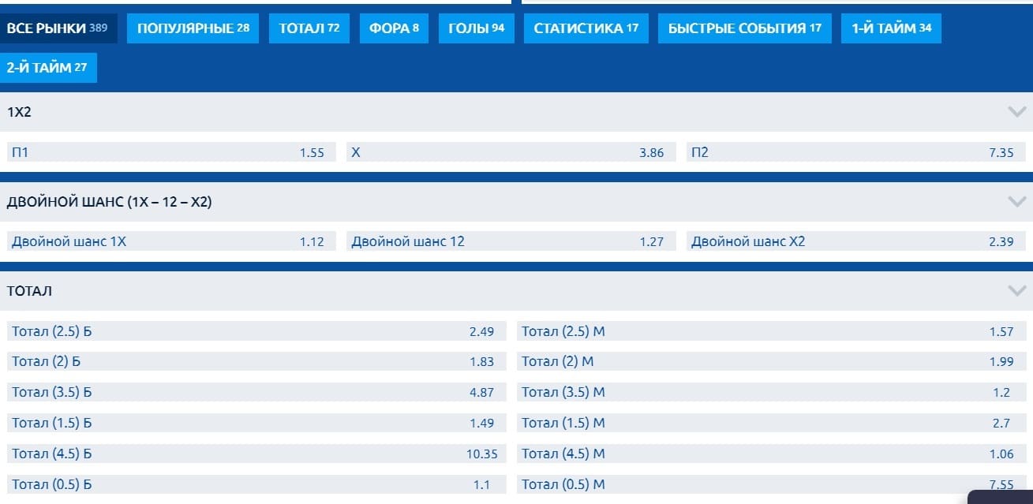Open the Быстрые события 17 tab

click(744, 28)
